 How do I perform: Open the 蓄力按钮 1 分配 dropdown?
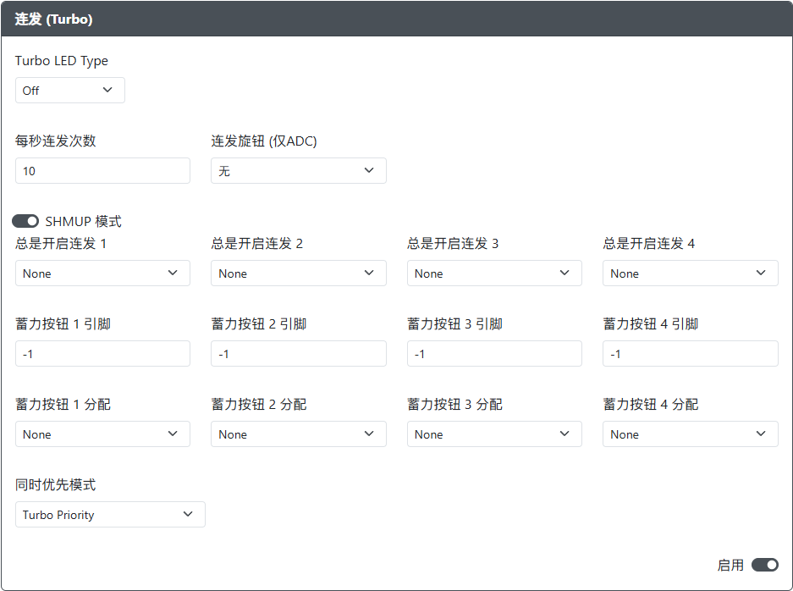click(x=102, y=434)
